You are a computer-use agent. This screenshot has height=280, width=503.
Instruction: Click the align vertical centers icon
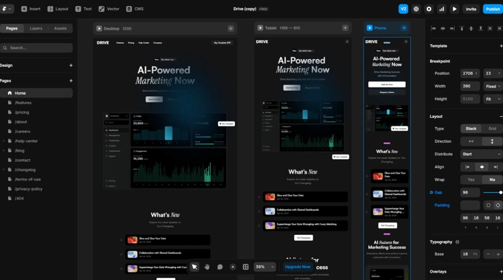tap(471, 29)
